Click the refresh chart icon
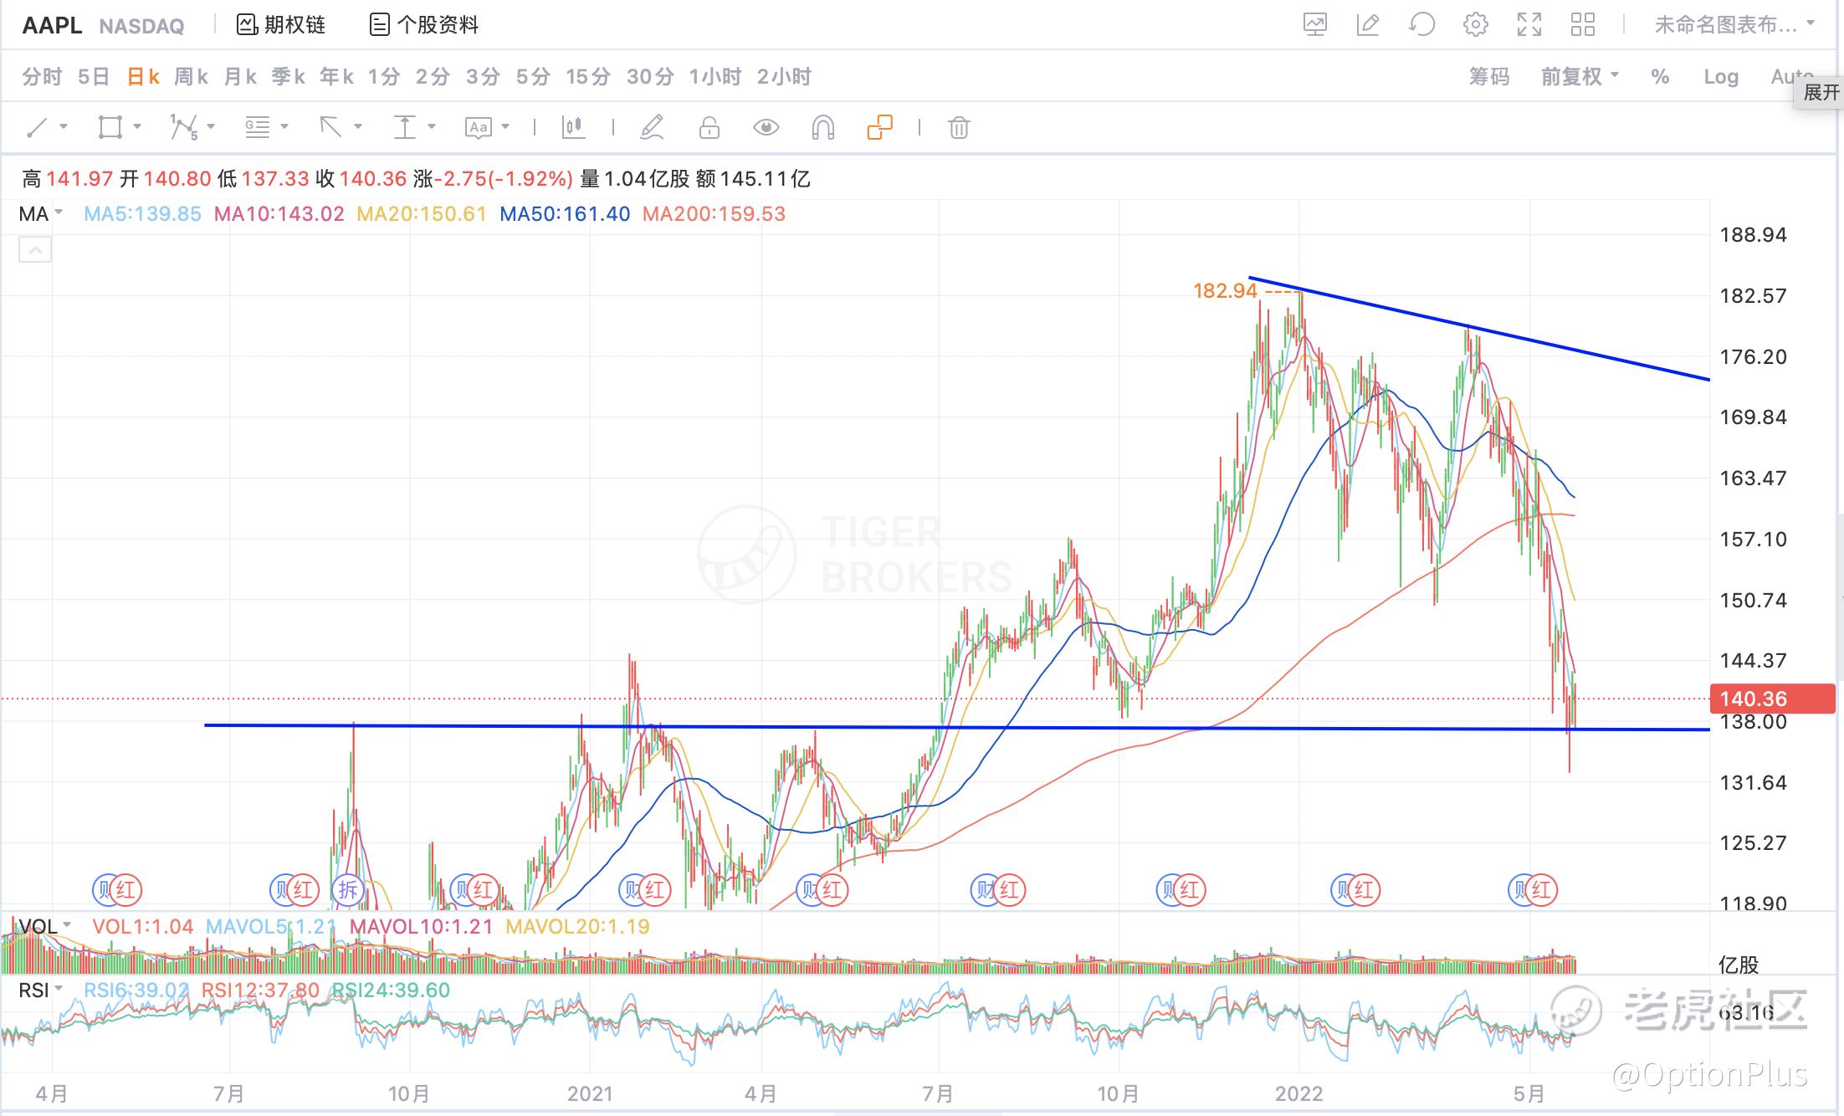This screenshot has height=1116, width=1844. click(x=1421, y=25)
